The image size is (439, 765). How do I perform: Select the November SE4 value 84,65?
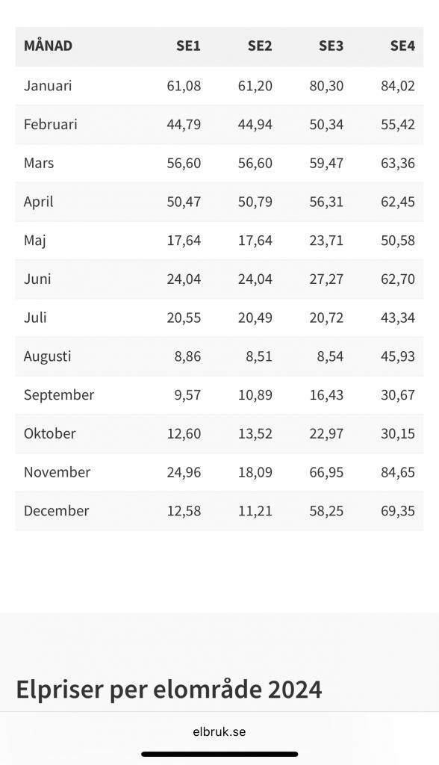point(398,472)
